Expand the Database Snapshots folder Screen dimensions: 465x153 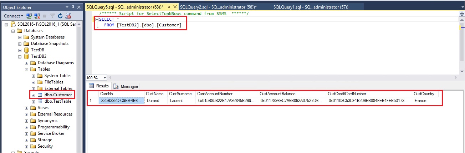click(20, 44)
